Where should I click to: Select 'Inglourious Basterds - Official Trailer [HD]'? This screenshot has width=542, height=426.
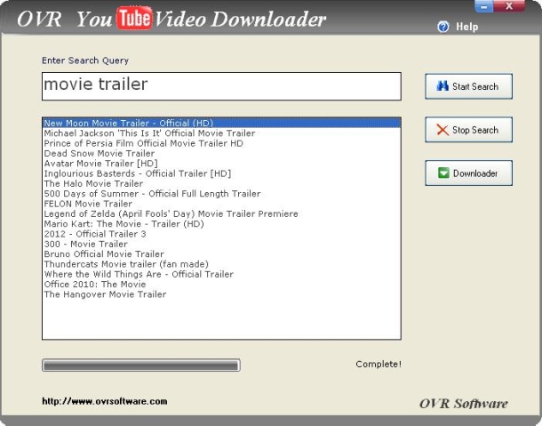pos(221,173)
